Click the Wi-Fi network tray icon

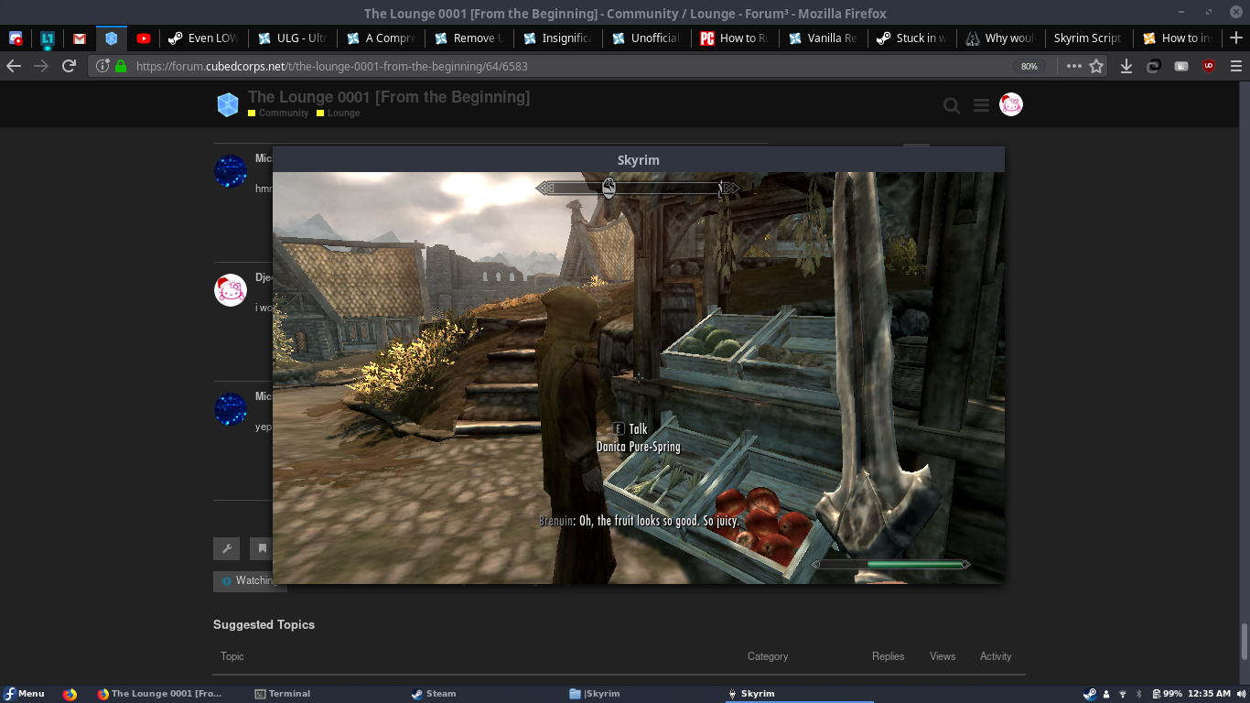tap(1123, 694)
